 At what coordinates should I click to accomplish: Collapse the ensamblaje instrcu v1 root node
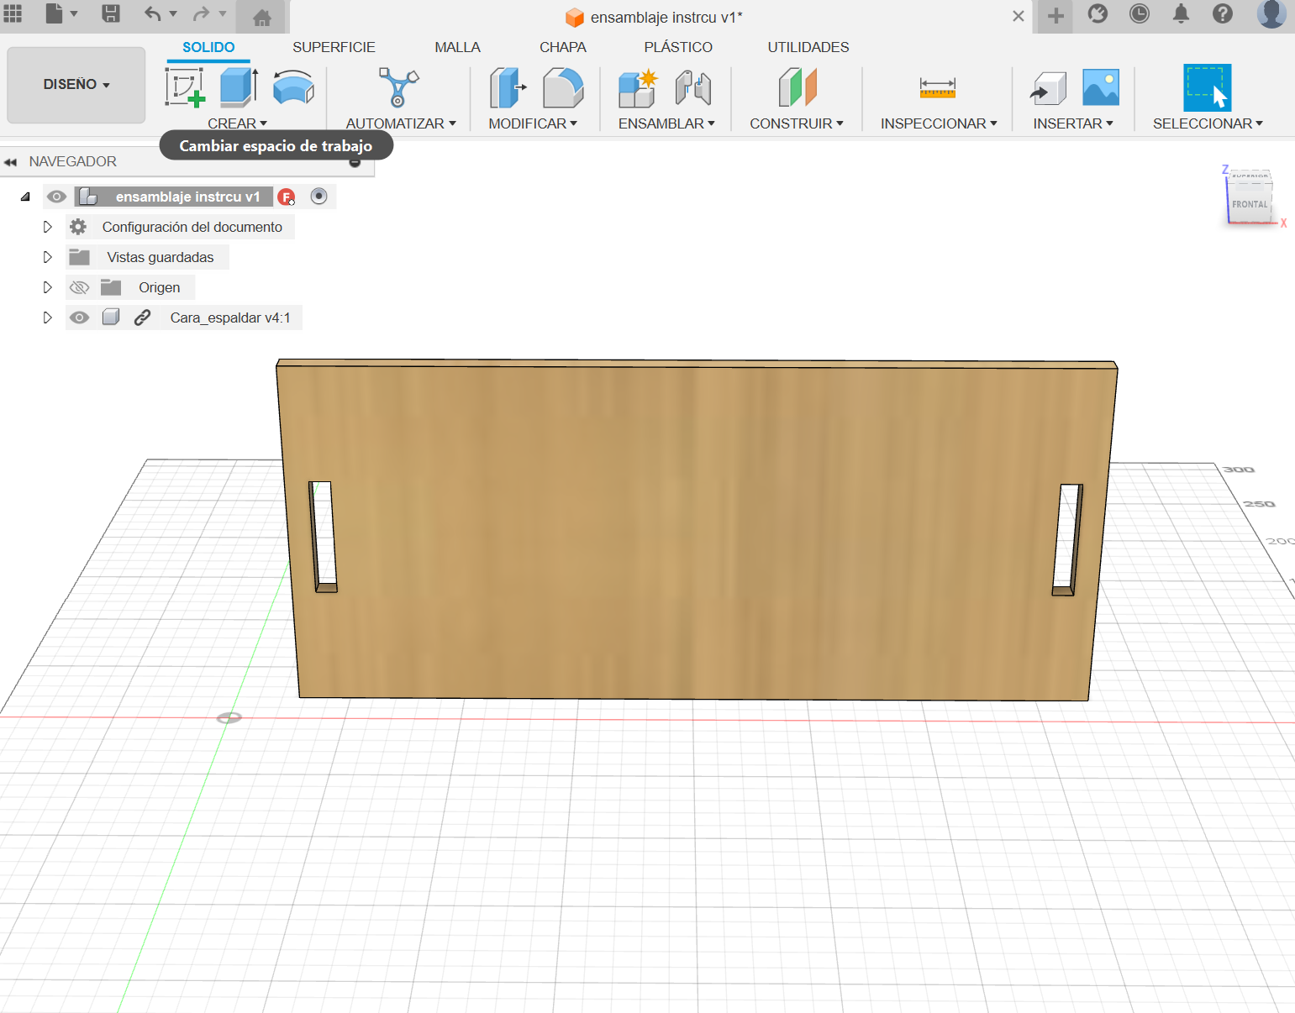pyautogui.click(x=25, y=197)
